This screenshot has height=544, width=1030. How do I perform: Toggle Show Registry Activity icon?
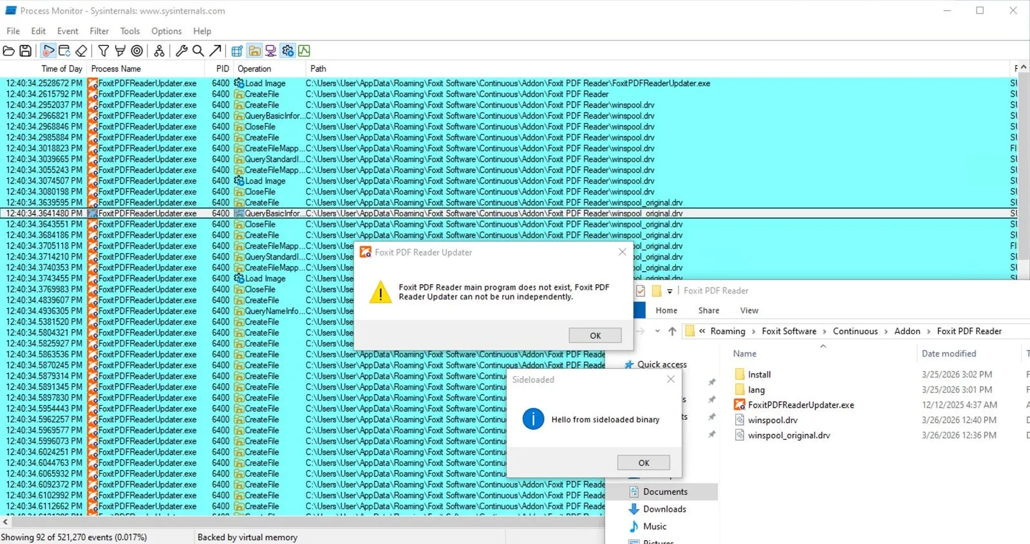(237, 51)
